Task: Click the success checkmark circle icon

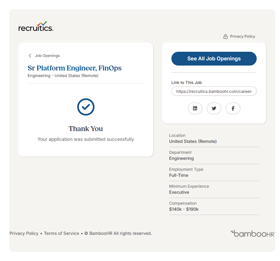Action: click(86, 107)
